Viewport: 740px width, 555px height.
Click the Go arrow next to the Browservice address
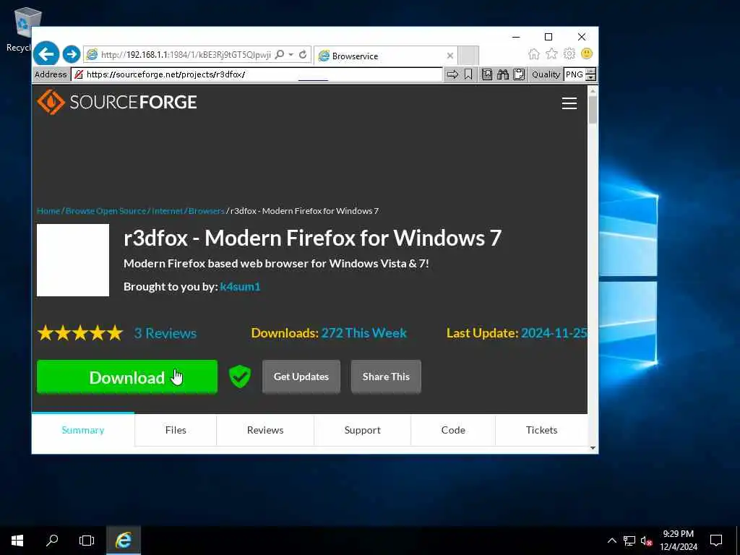click(x=452, y=74)
